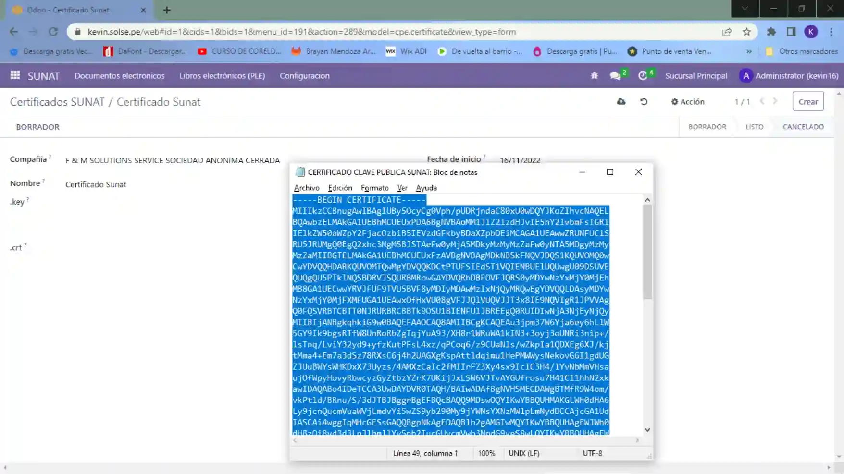This screenshot has width=844, height=474.
Task: Open the Brayan Mendoza bookmark
Action: tap(334, 51)
